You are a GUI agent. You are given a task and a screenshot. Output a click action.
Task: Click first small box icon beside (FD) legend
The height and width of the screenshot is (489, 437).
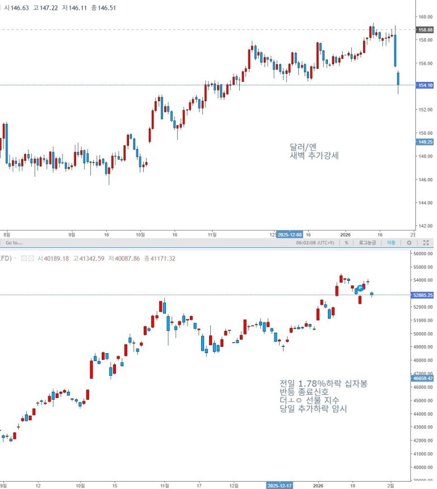pos(24,258)
